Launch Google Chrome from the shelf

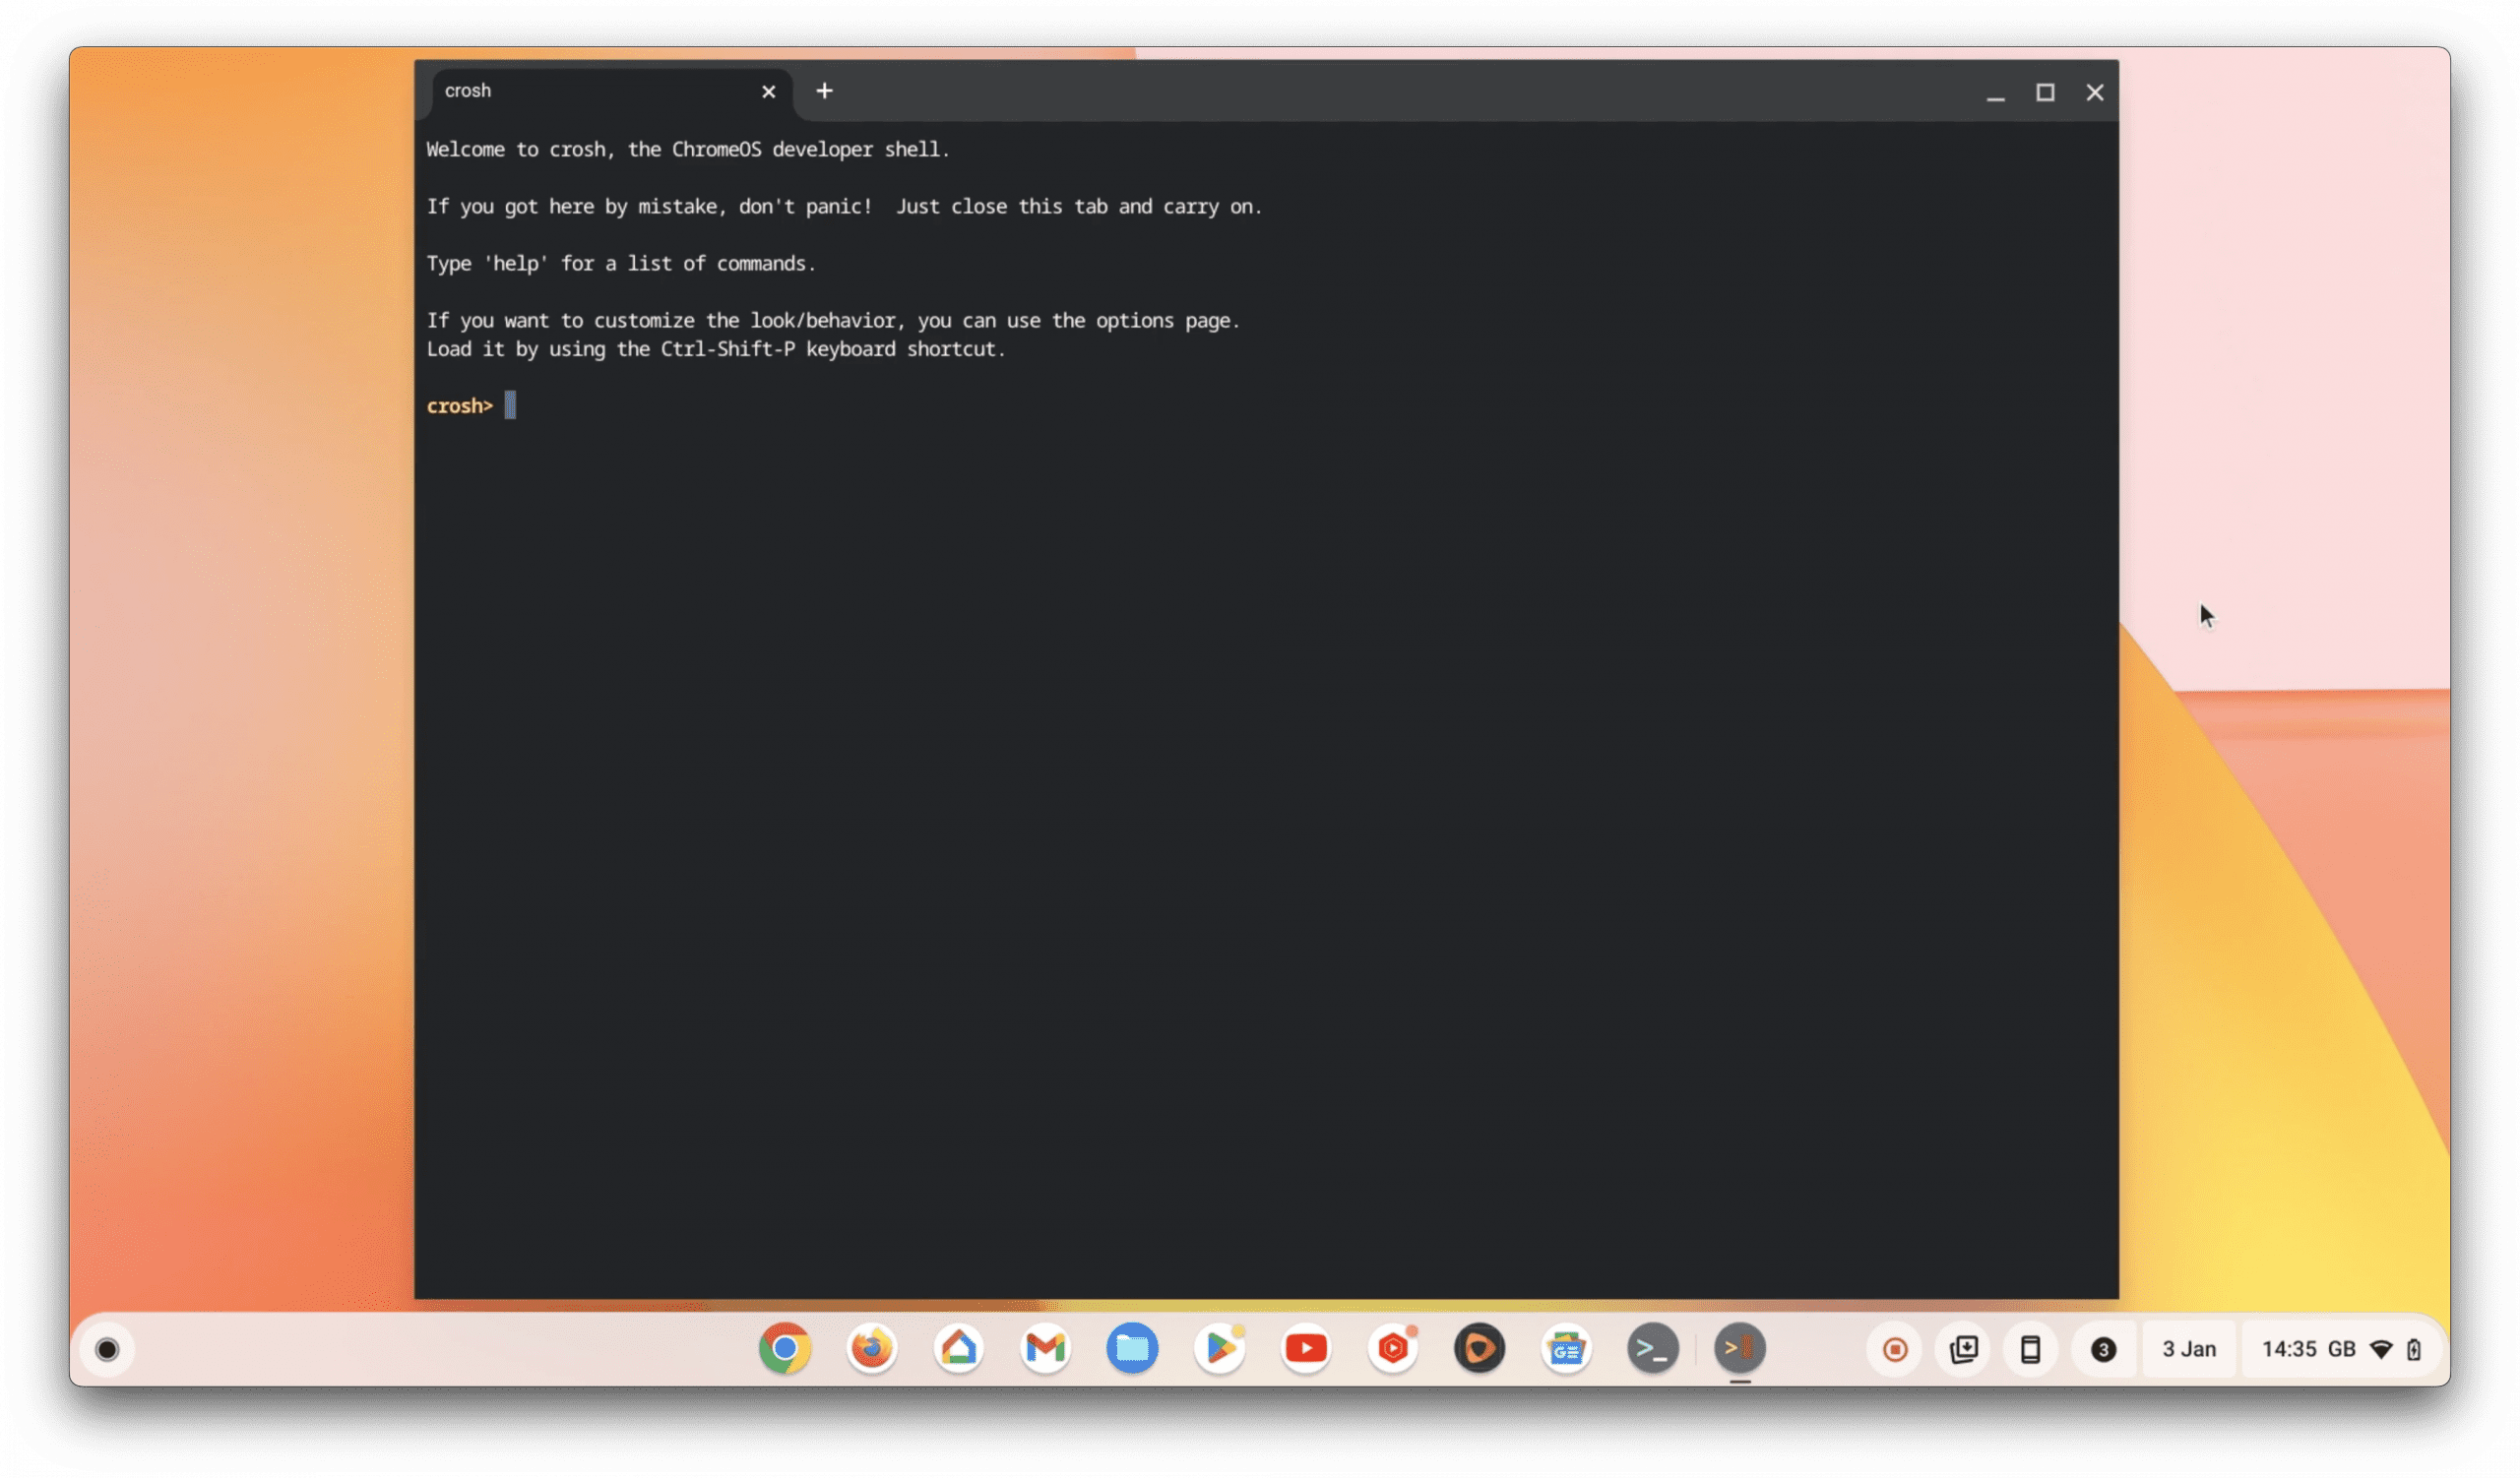tap(785, 1349)
